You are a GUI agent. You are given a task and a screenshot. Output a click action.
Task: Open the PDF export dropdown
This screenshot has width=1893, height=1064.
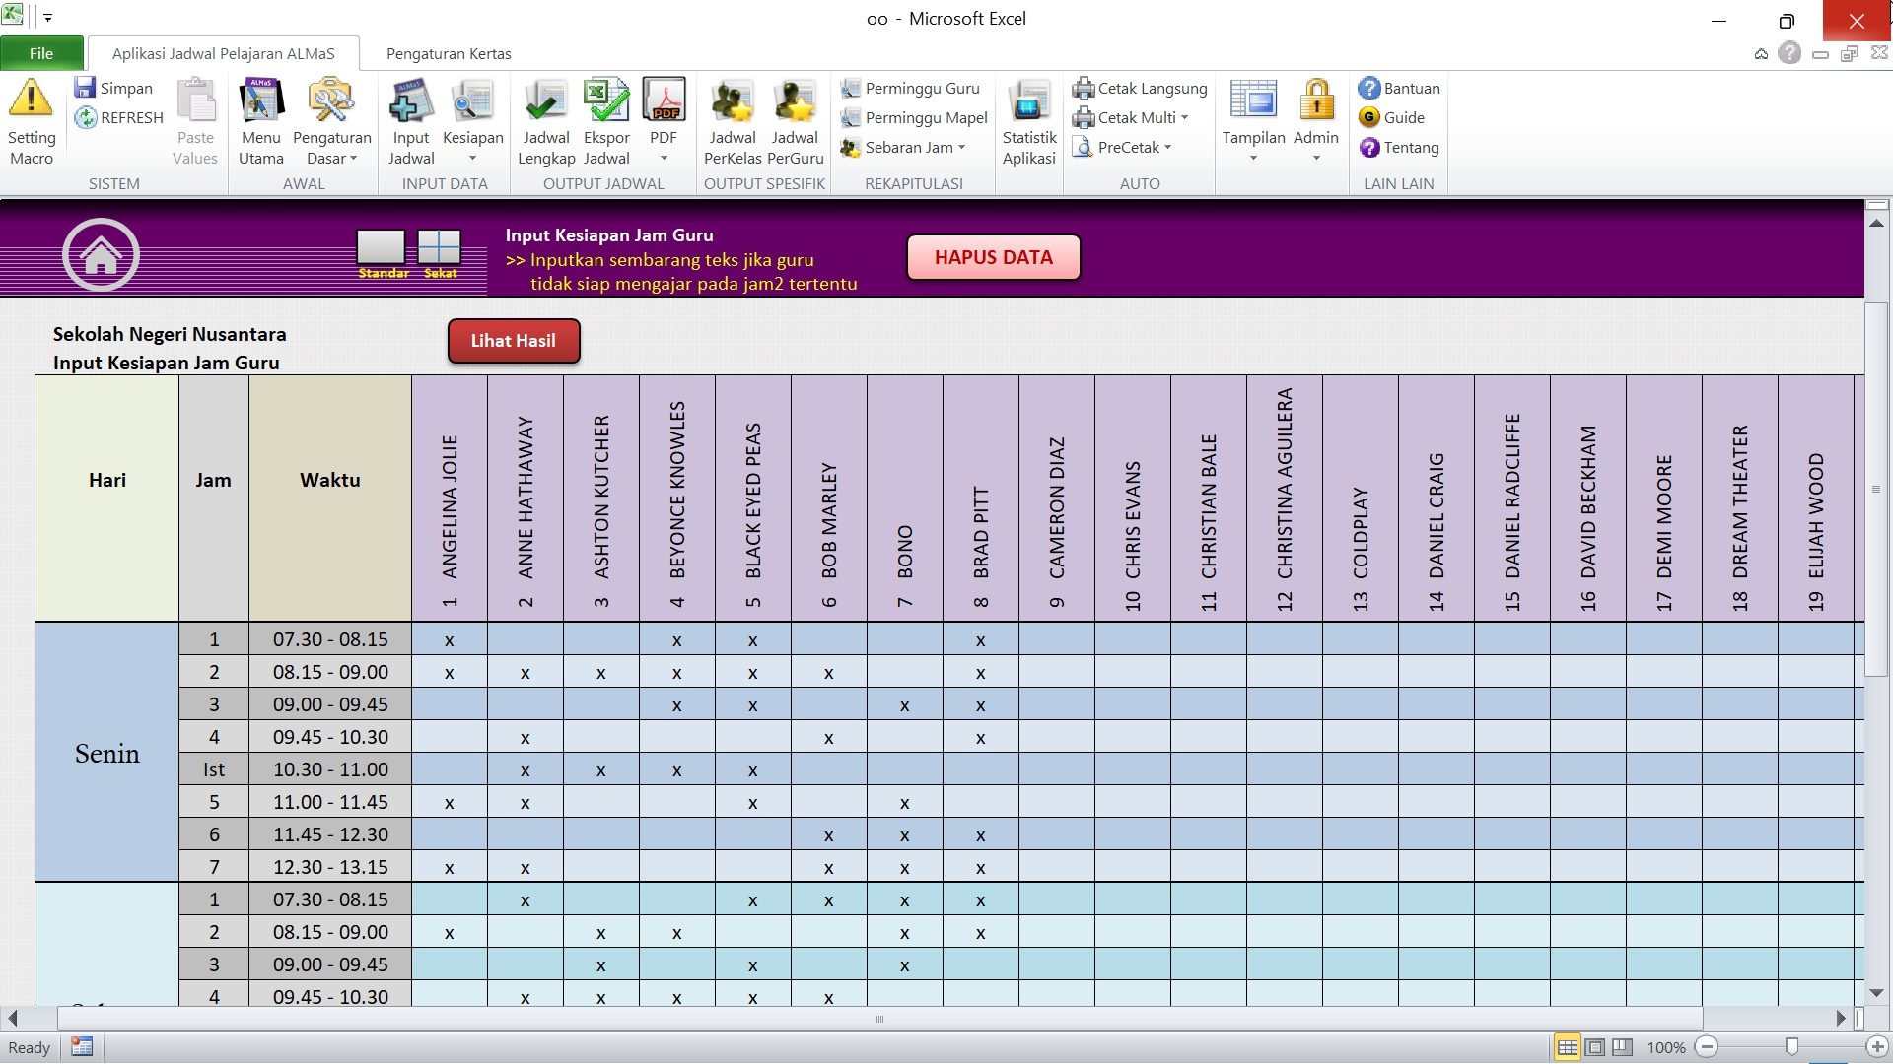click(664, 159)
